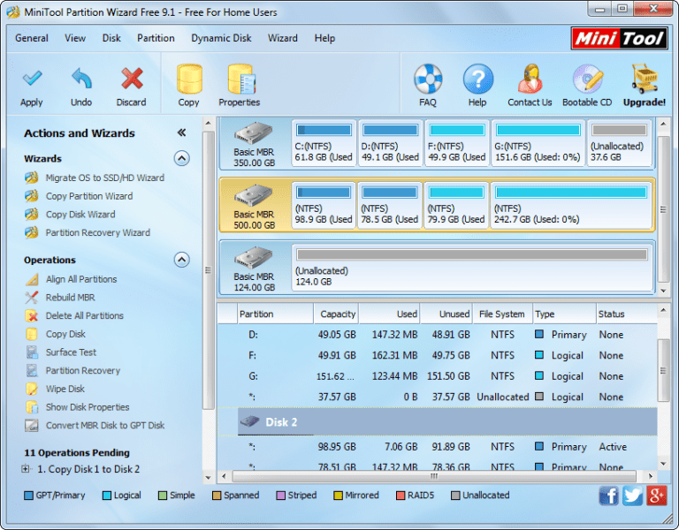The width and height of the screenshot is (679, 530).
Task: Select 124.0 GB Unallocated disk block
Action: [x=472, y=268]
